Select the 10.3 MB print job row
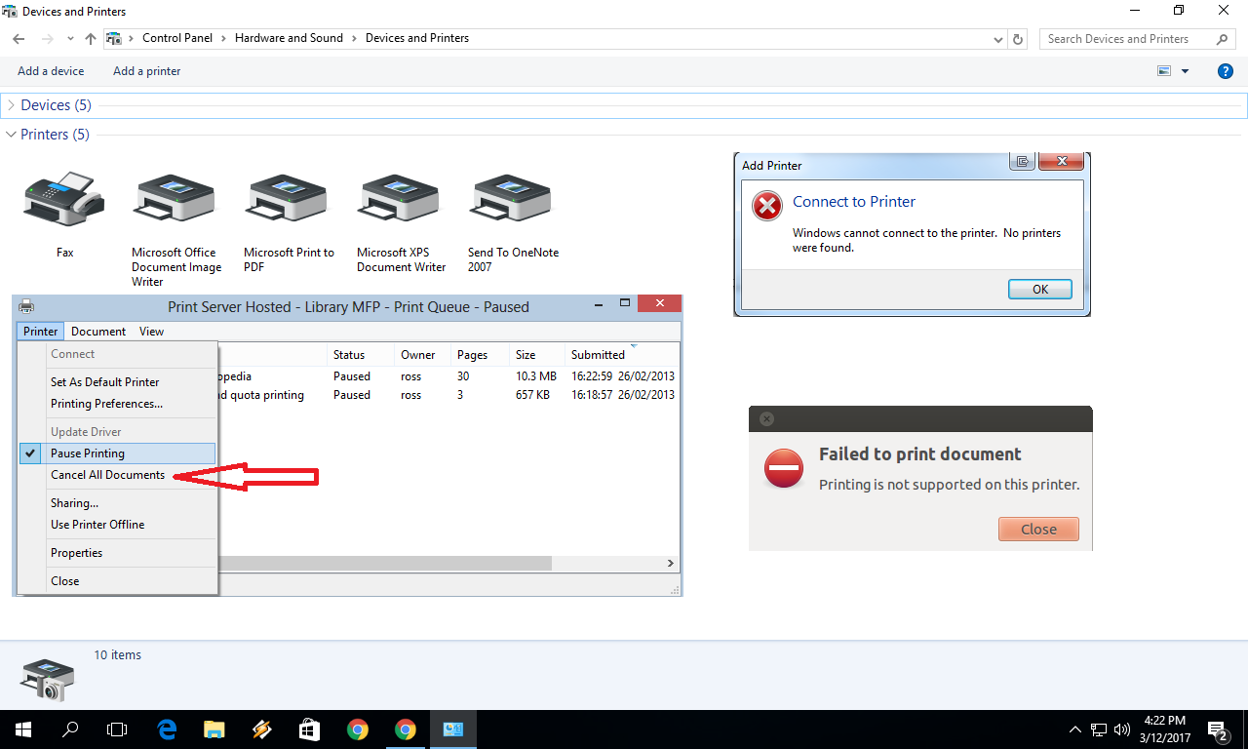 [x=448, y=376]
